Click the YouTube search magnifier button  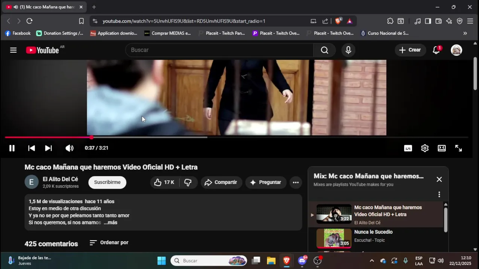click(x=324, y=50)
